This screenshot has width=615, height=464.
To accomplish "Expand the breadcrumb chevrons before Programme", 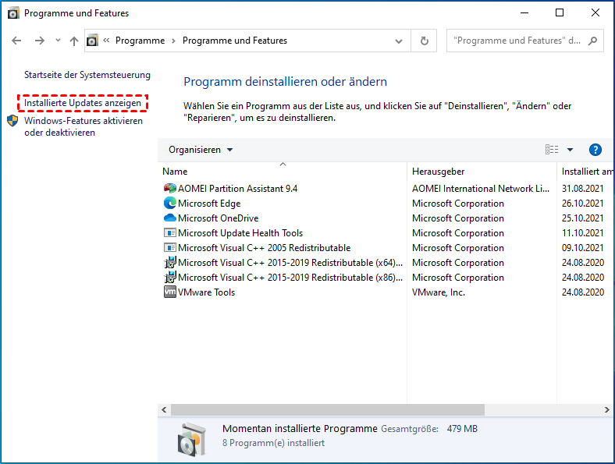I will (106, 41).
